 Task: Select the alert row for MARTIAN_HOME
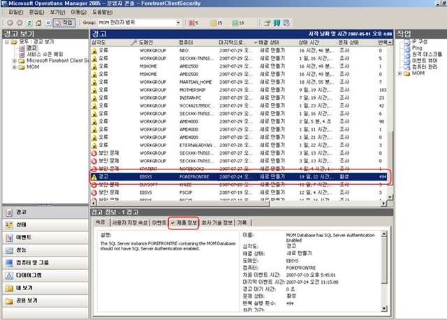point(239,82)
